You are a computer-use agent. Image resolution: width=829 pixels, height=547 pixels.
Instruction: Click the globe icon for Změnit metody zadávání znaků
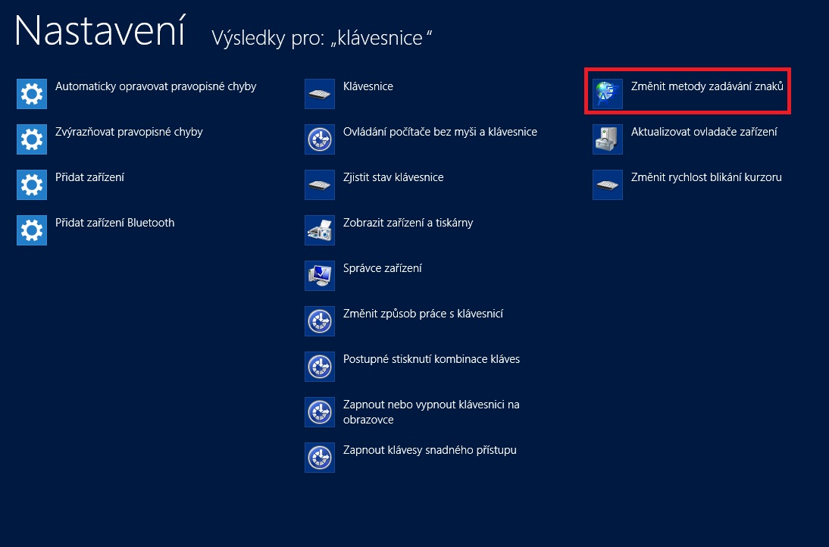(x=608, y=94)
